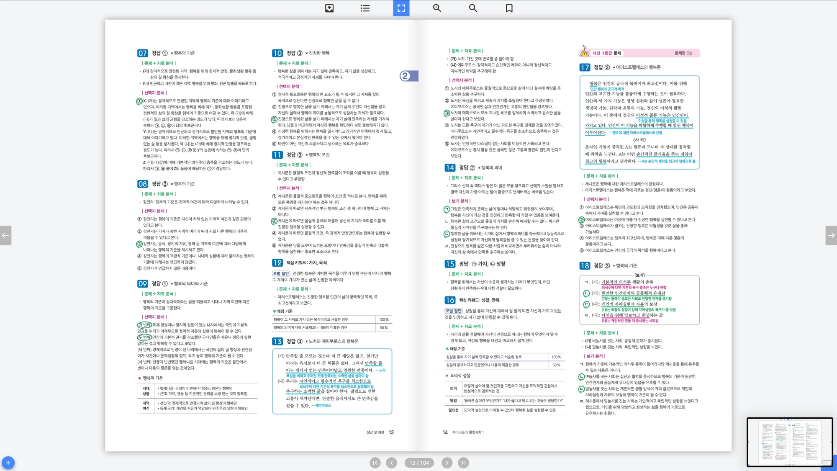Click question number 13 heading

click(277, 341)
